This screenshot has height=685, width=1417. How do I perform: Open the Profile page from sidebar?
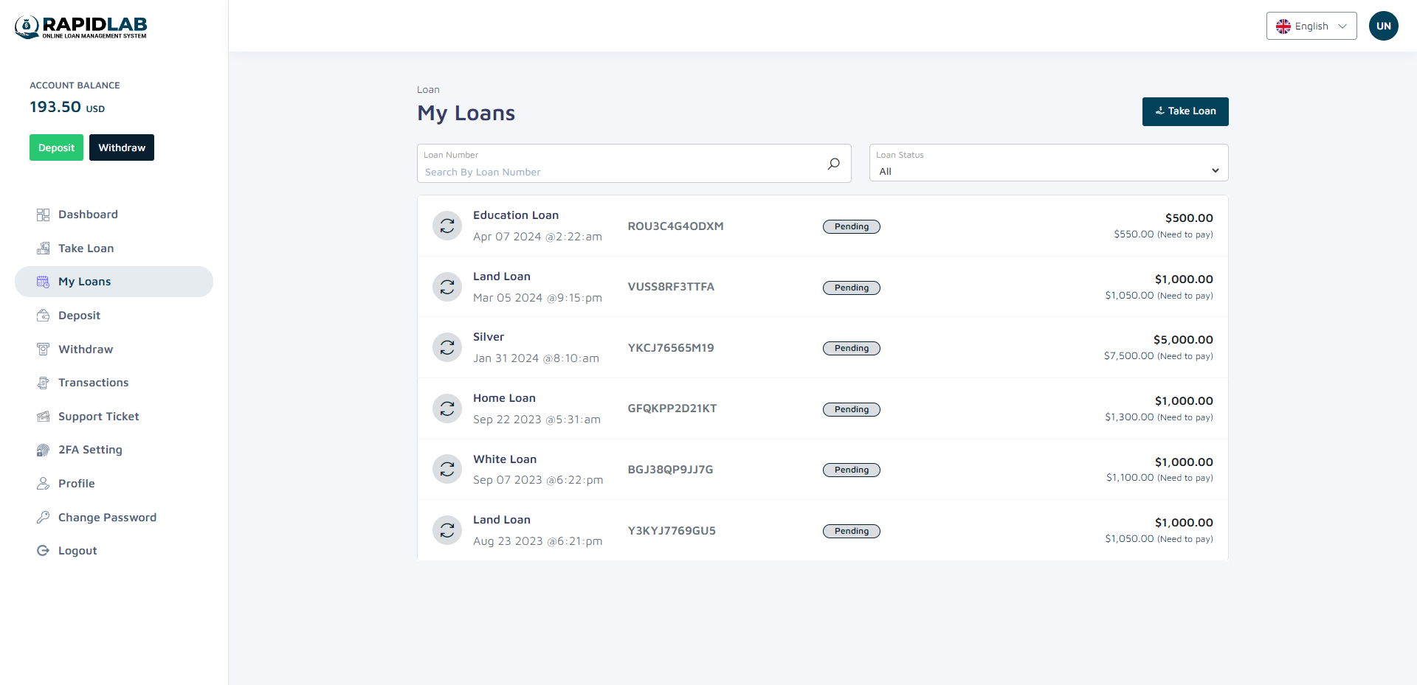(x=43, y=483)
